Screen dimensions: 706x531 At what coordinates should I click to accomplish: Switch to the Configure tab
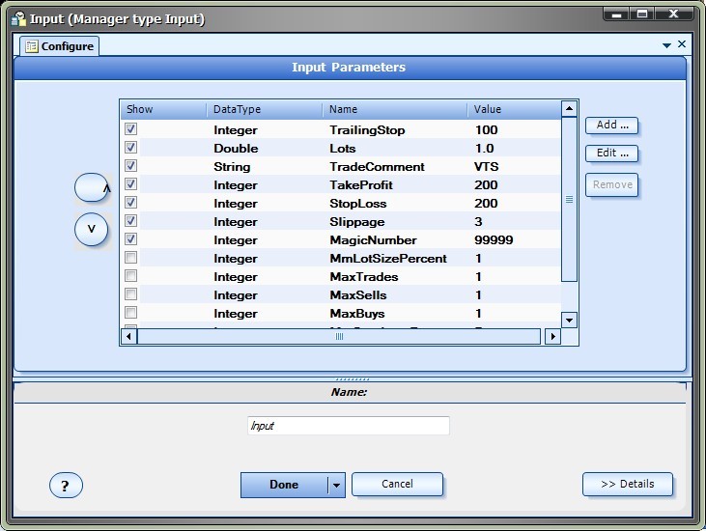(60, 46)
